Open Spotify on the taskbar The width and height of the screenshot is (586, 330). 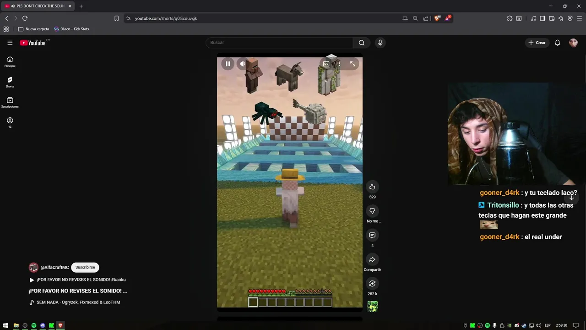34,325
